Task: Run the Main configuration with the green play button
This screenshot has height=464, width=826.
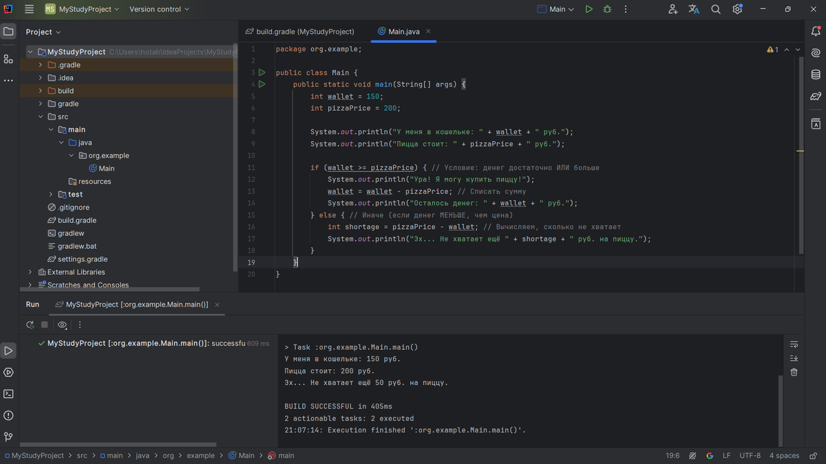Action: pos(589,9)
